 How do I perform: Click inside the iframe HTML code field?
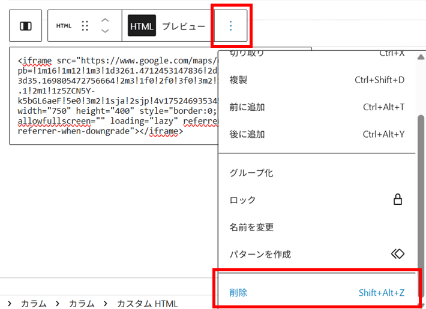114,96
